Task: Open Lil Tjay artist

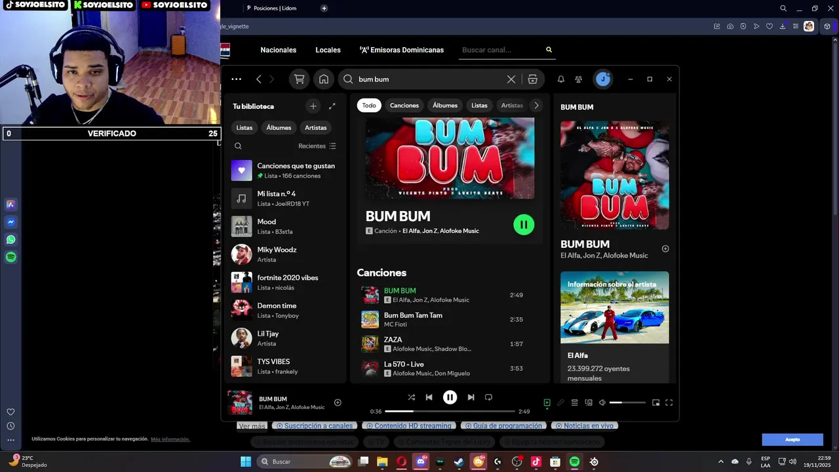Action: (x=286, y=338)
